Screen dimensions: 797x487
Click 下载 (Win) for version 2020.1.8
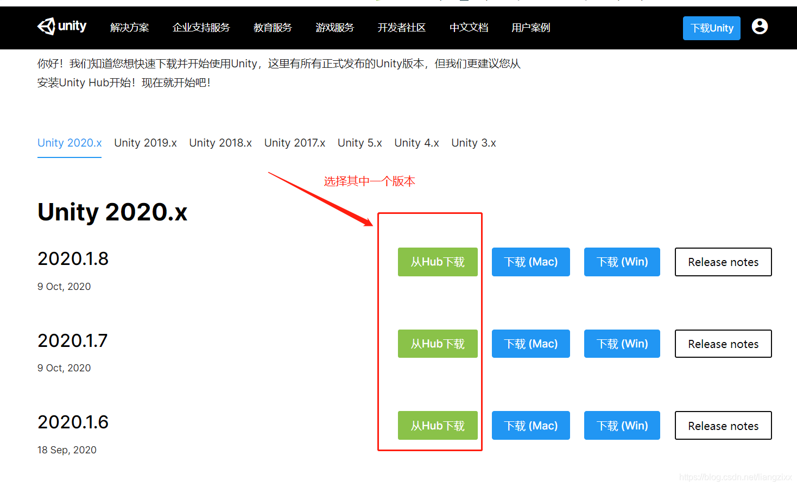(622, 262)
